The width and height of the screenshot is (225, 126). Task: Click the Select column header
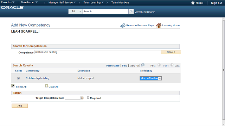[x=18, y=71]
